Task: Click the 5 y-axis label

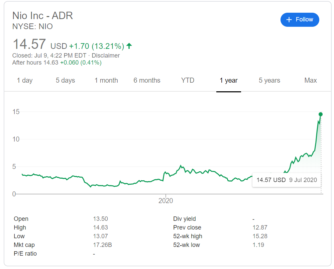Action: 14,167
